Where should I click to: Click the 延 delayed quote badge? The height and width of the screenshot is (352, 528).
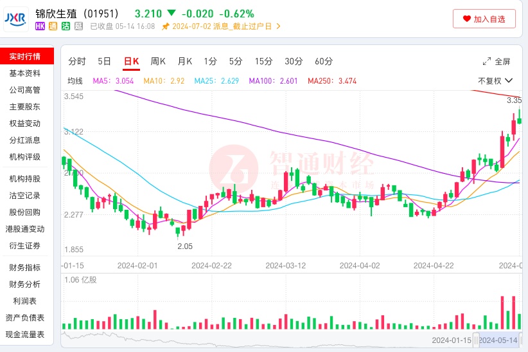pos(79,26)
